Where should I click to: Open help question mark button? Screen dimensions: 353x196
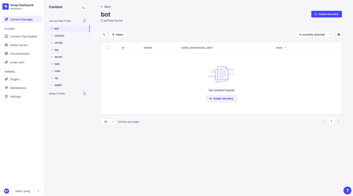click(347, 190)
